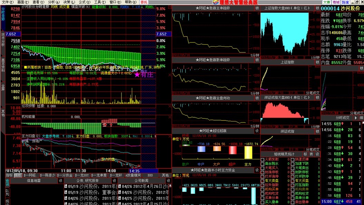
Task: Click 设 beside 公告,研究报告 header
Action: point(114,180)
